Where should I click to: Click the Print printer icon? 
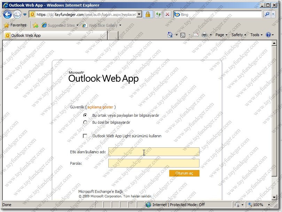point(204,35)
